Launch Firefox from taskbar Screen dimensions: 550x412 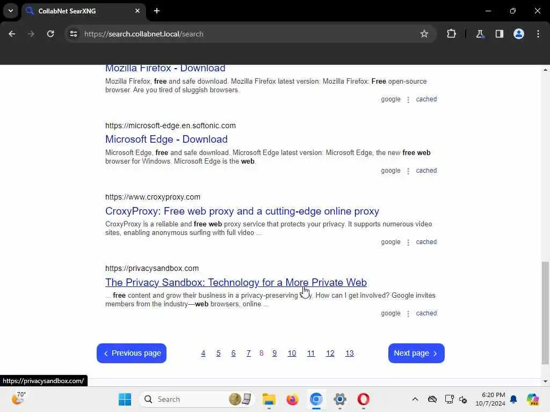tap(292, 399)
